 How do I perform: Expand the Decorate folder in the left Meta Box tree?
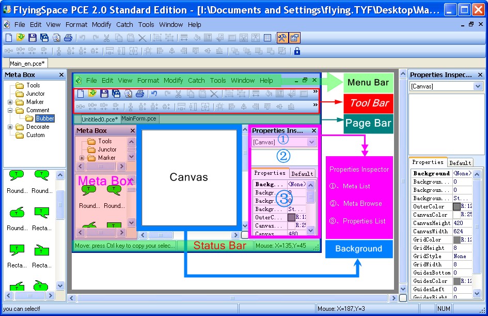10,127
